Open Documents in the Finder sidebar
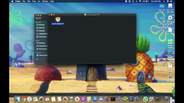Image resolution: width=184 pixels, height=103 pixels. [42, 49]
